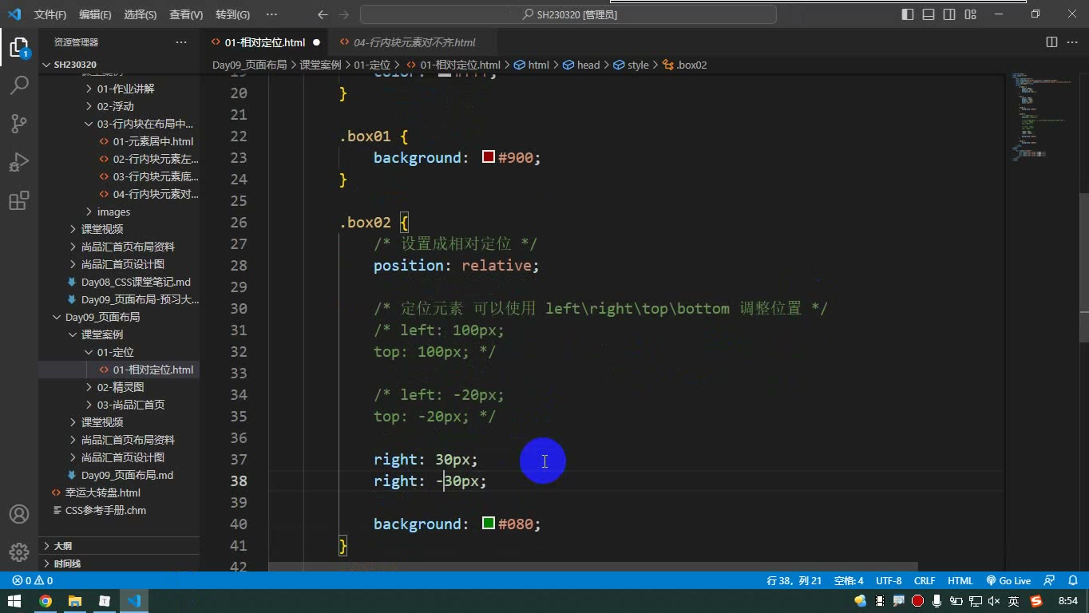
Task: Click HTML language mode in status bar
Action: coord(960,580)
